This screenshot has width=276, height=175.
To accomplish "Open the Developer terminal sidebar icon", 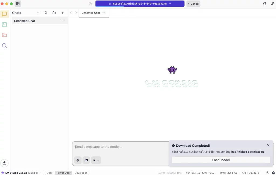I will pos(4,25).
